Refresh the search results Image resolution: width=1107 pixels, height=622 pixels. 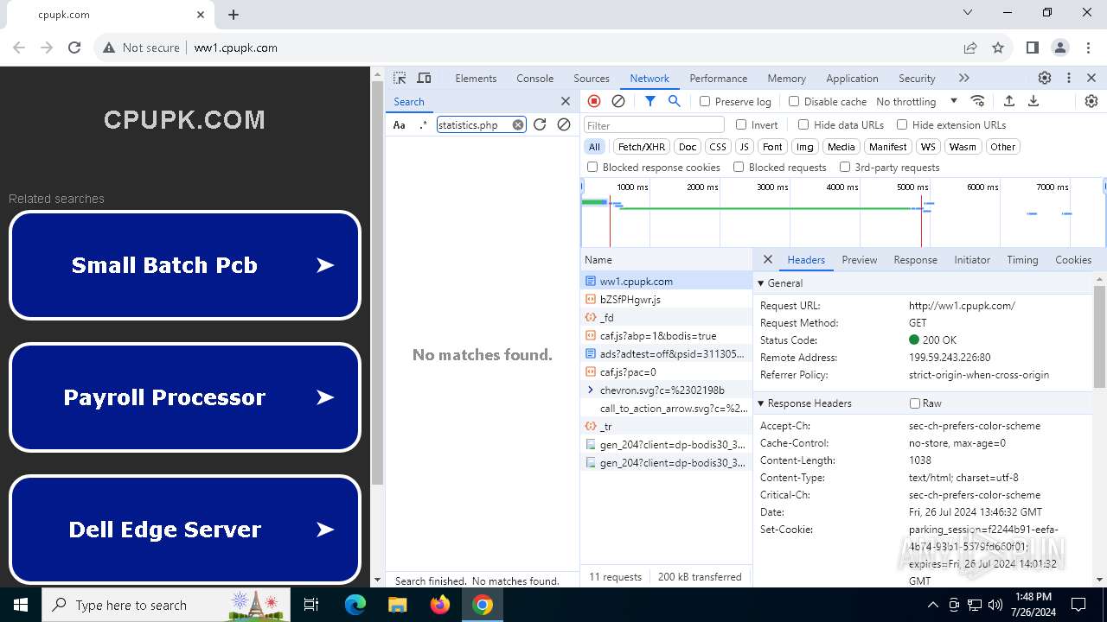pos(540,124)
